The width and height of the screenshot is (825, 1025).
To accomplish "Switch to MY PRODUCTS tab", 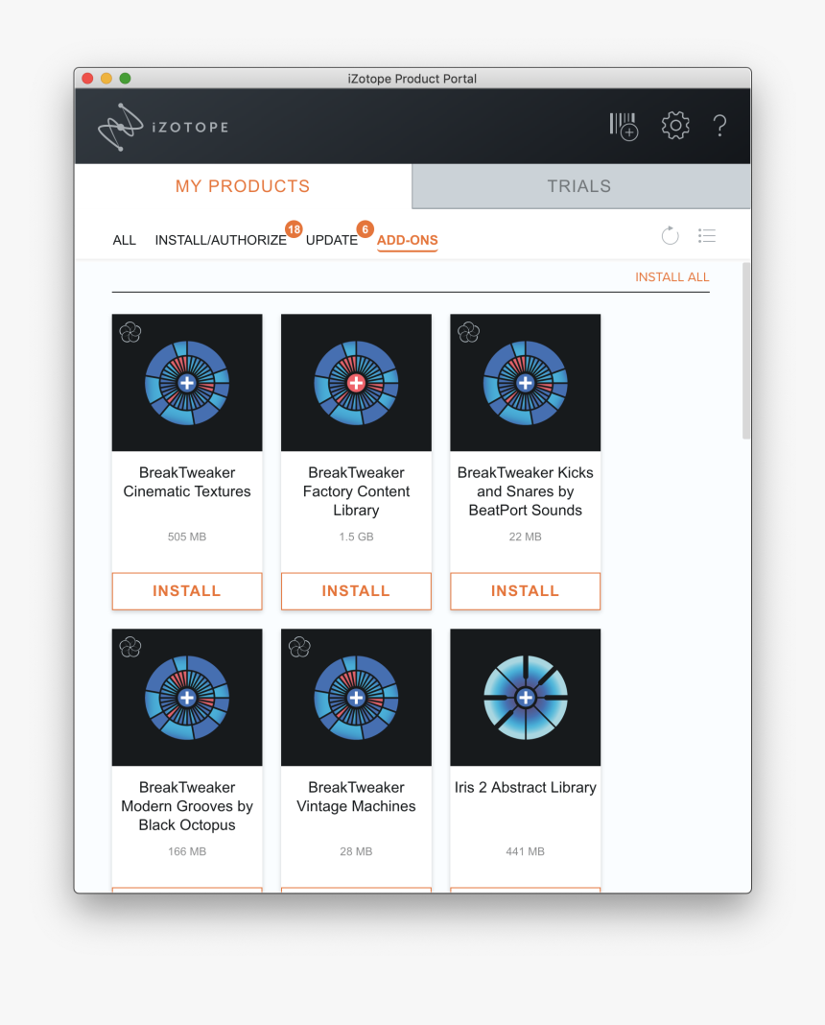I will [x=243, y=186].
